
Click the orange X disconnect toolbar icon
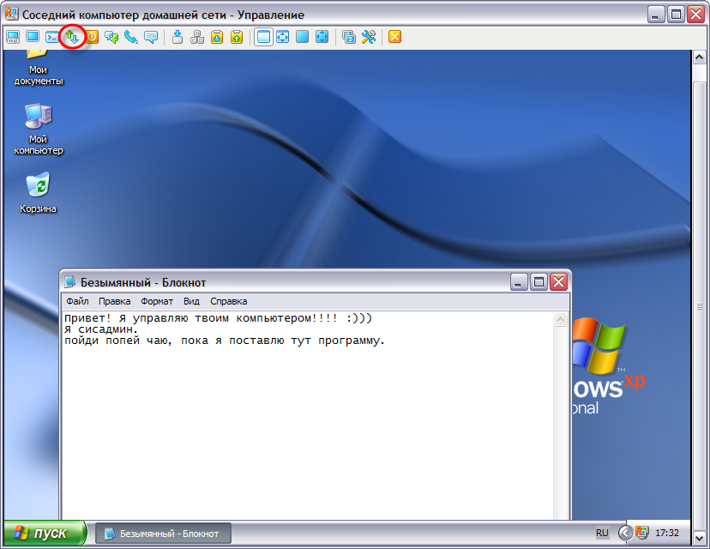394,37
